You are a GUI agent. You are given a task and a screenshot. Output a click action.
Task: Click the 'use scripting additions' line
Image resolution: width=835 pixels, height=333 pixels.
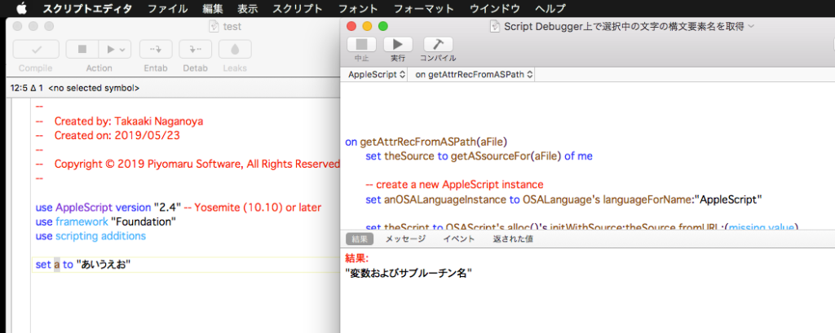click(x=91, y=235)
